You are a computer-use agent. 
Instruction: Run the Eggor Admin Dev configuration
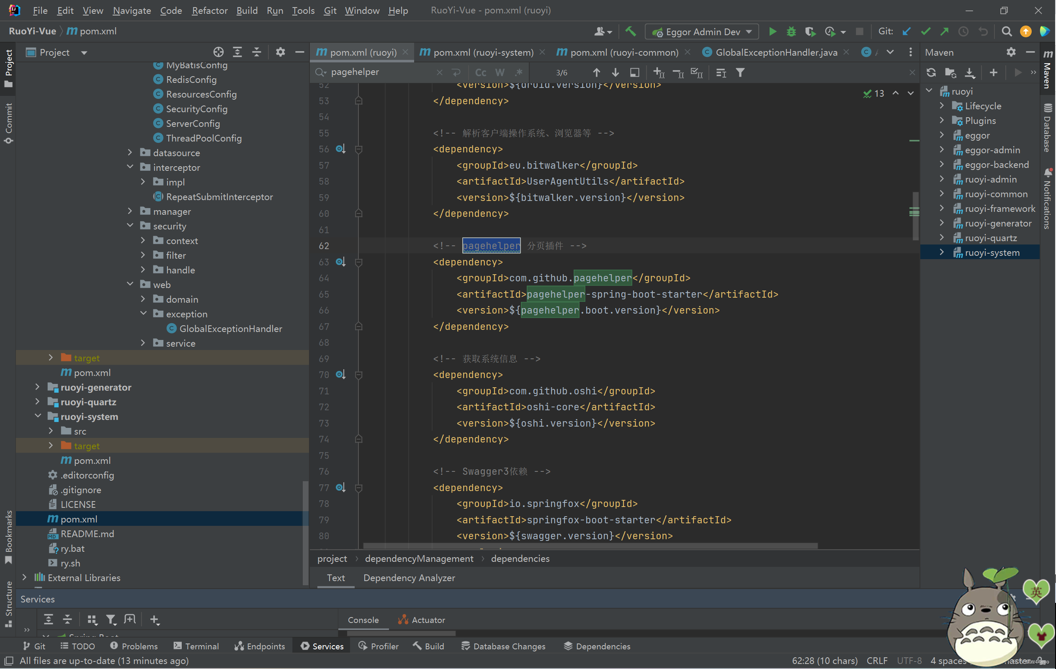pyautogui.click(x=772, y=31)
